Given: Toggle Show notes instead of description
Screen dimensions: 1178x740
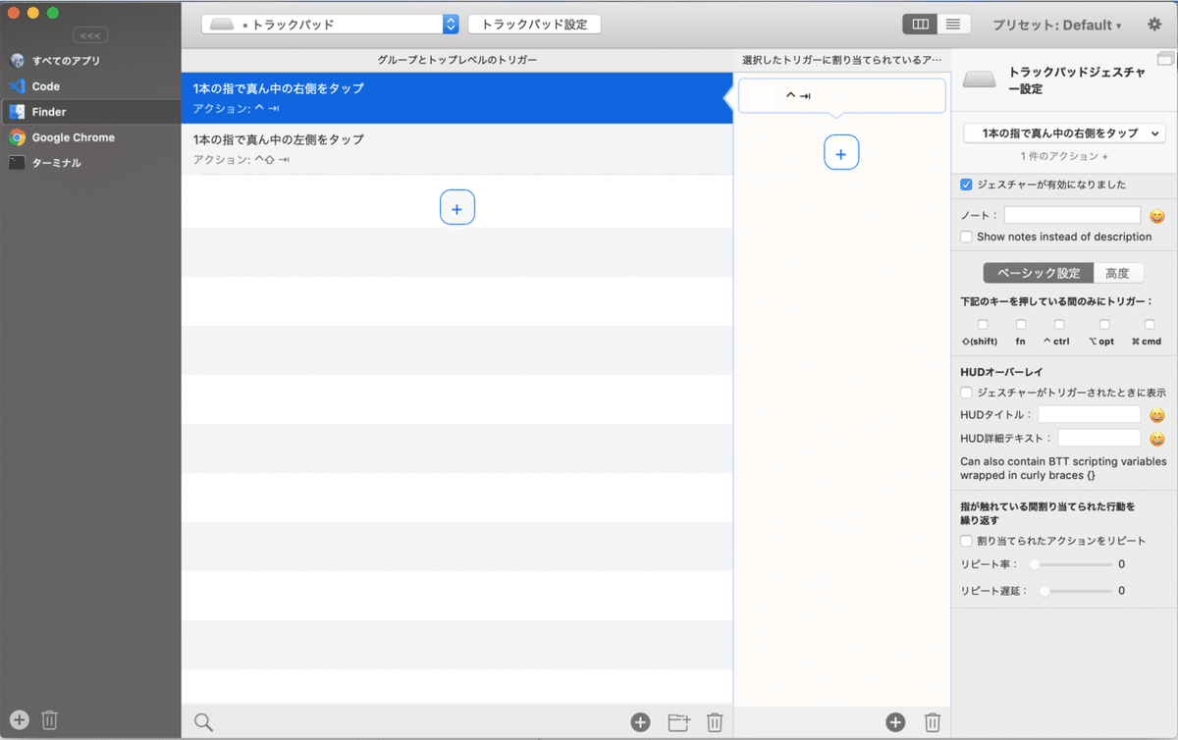Looking at the screenshot, I should point(966,237).
